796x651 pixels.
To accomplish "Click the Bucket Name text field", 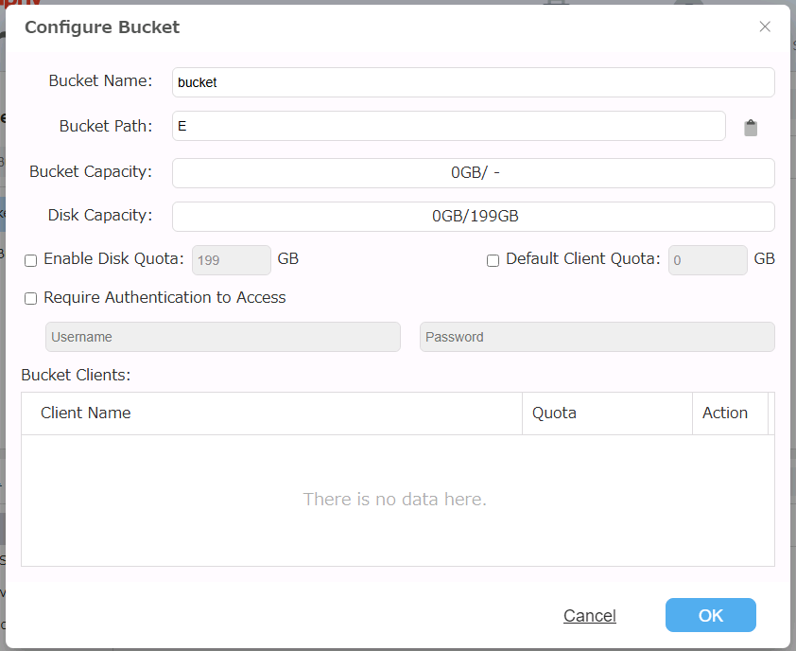I will click(473, 82).
